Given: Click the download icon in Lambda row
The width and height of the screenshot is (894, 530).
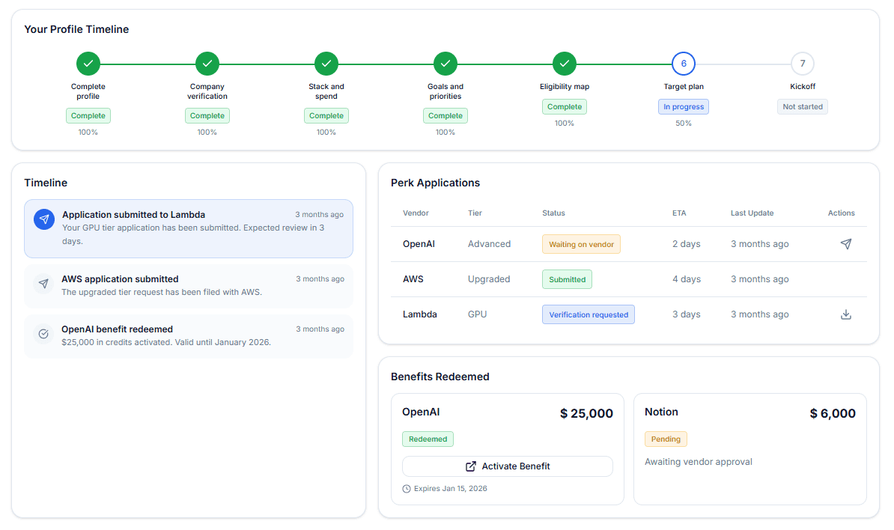Looking at the screenshot, I should pos(846,314).
